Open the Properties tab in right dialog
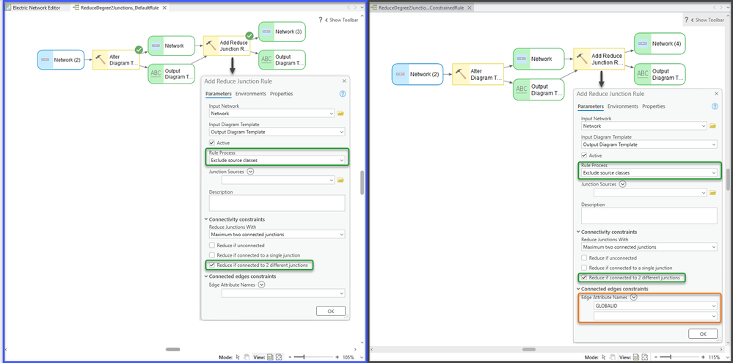This screenshot has width=733, height=363. point(654,106)
